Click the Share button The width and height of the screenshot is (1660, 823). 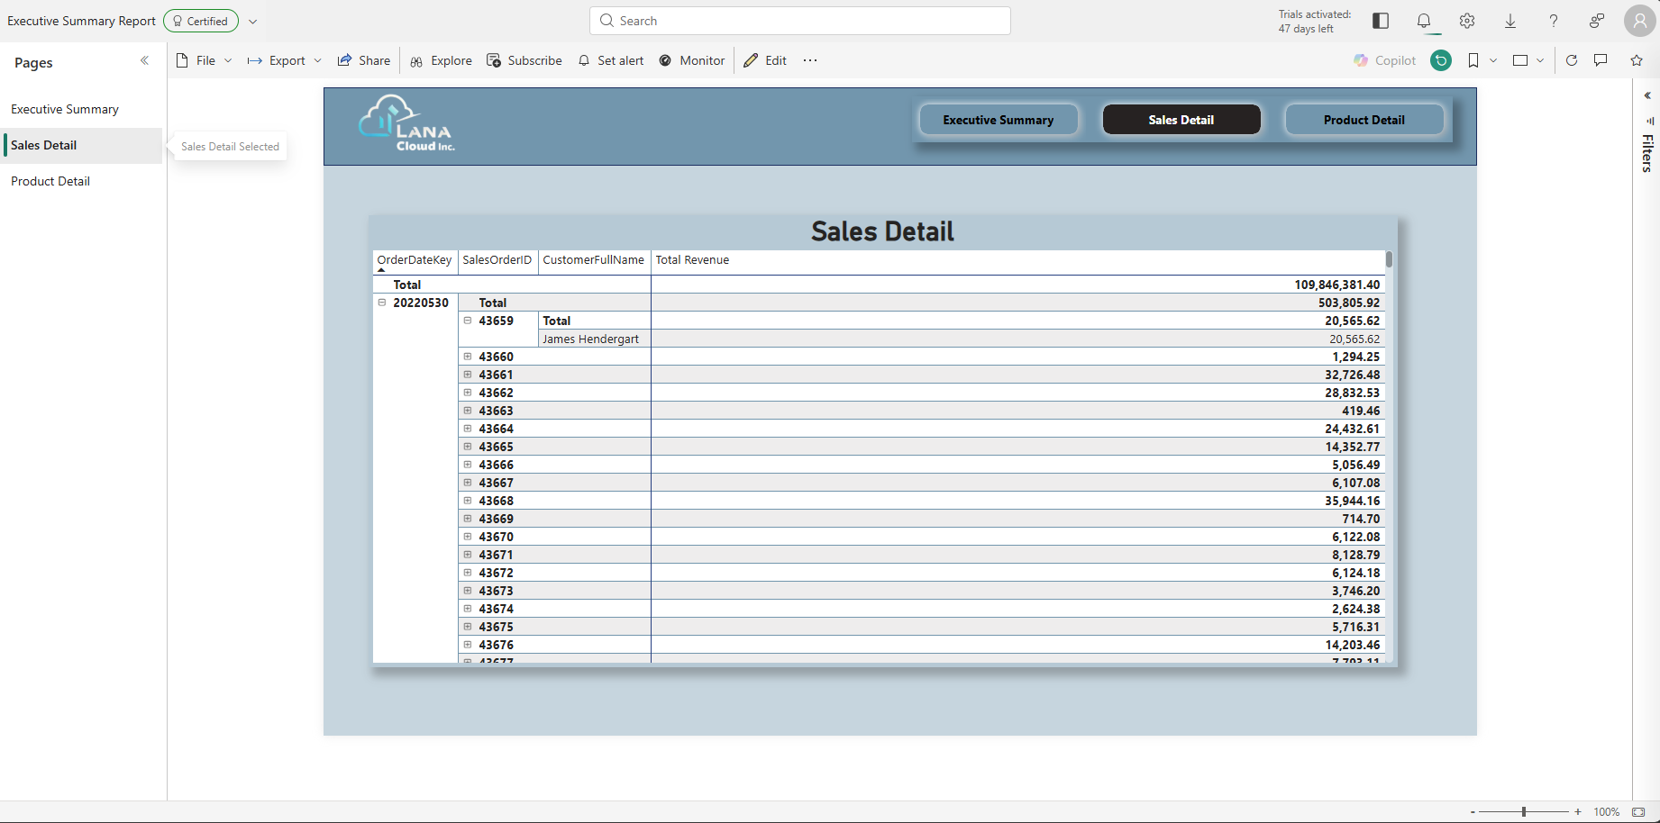[364, 60]
